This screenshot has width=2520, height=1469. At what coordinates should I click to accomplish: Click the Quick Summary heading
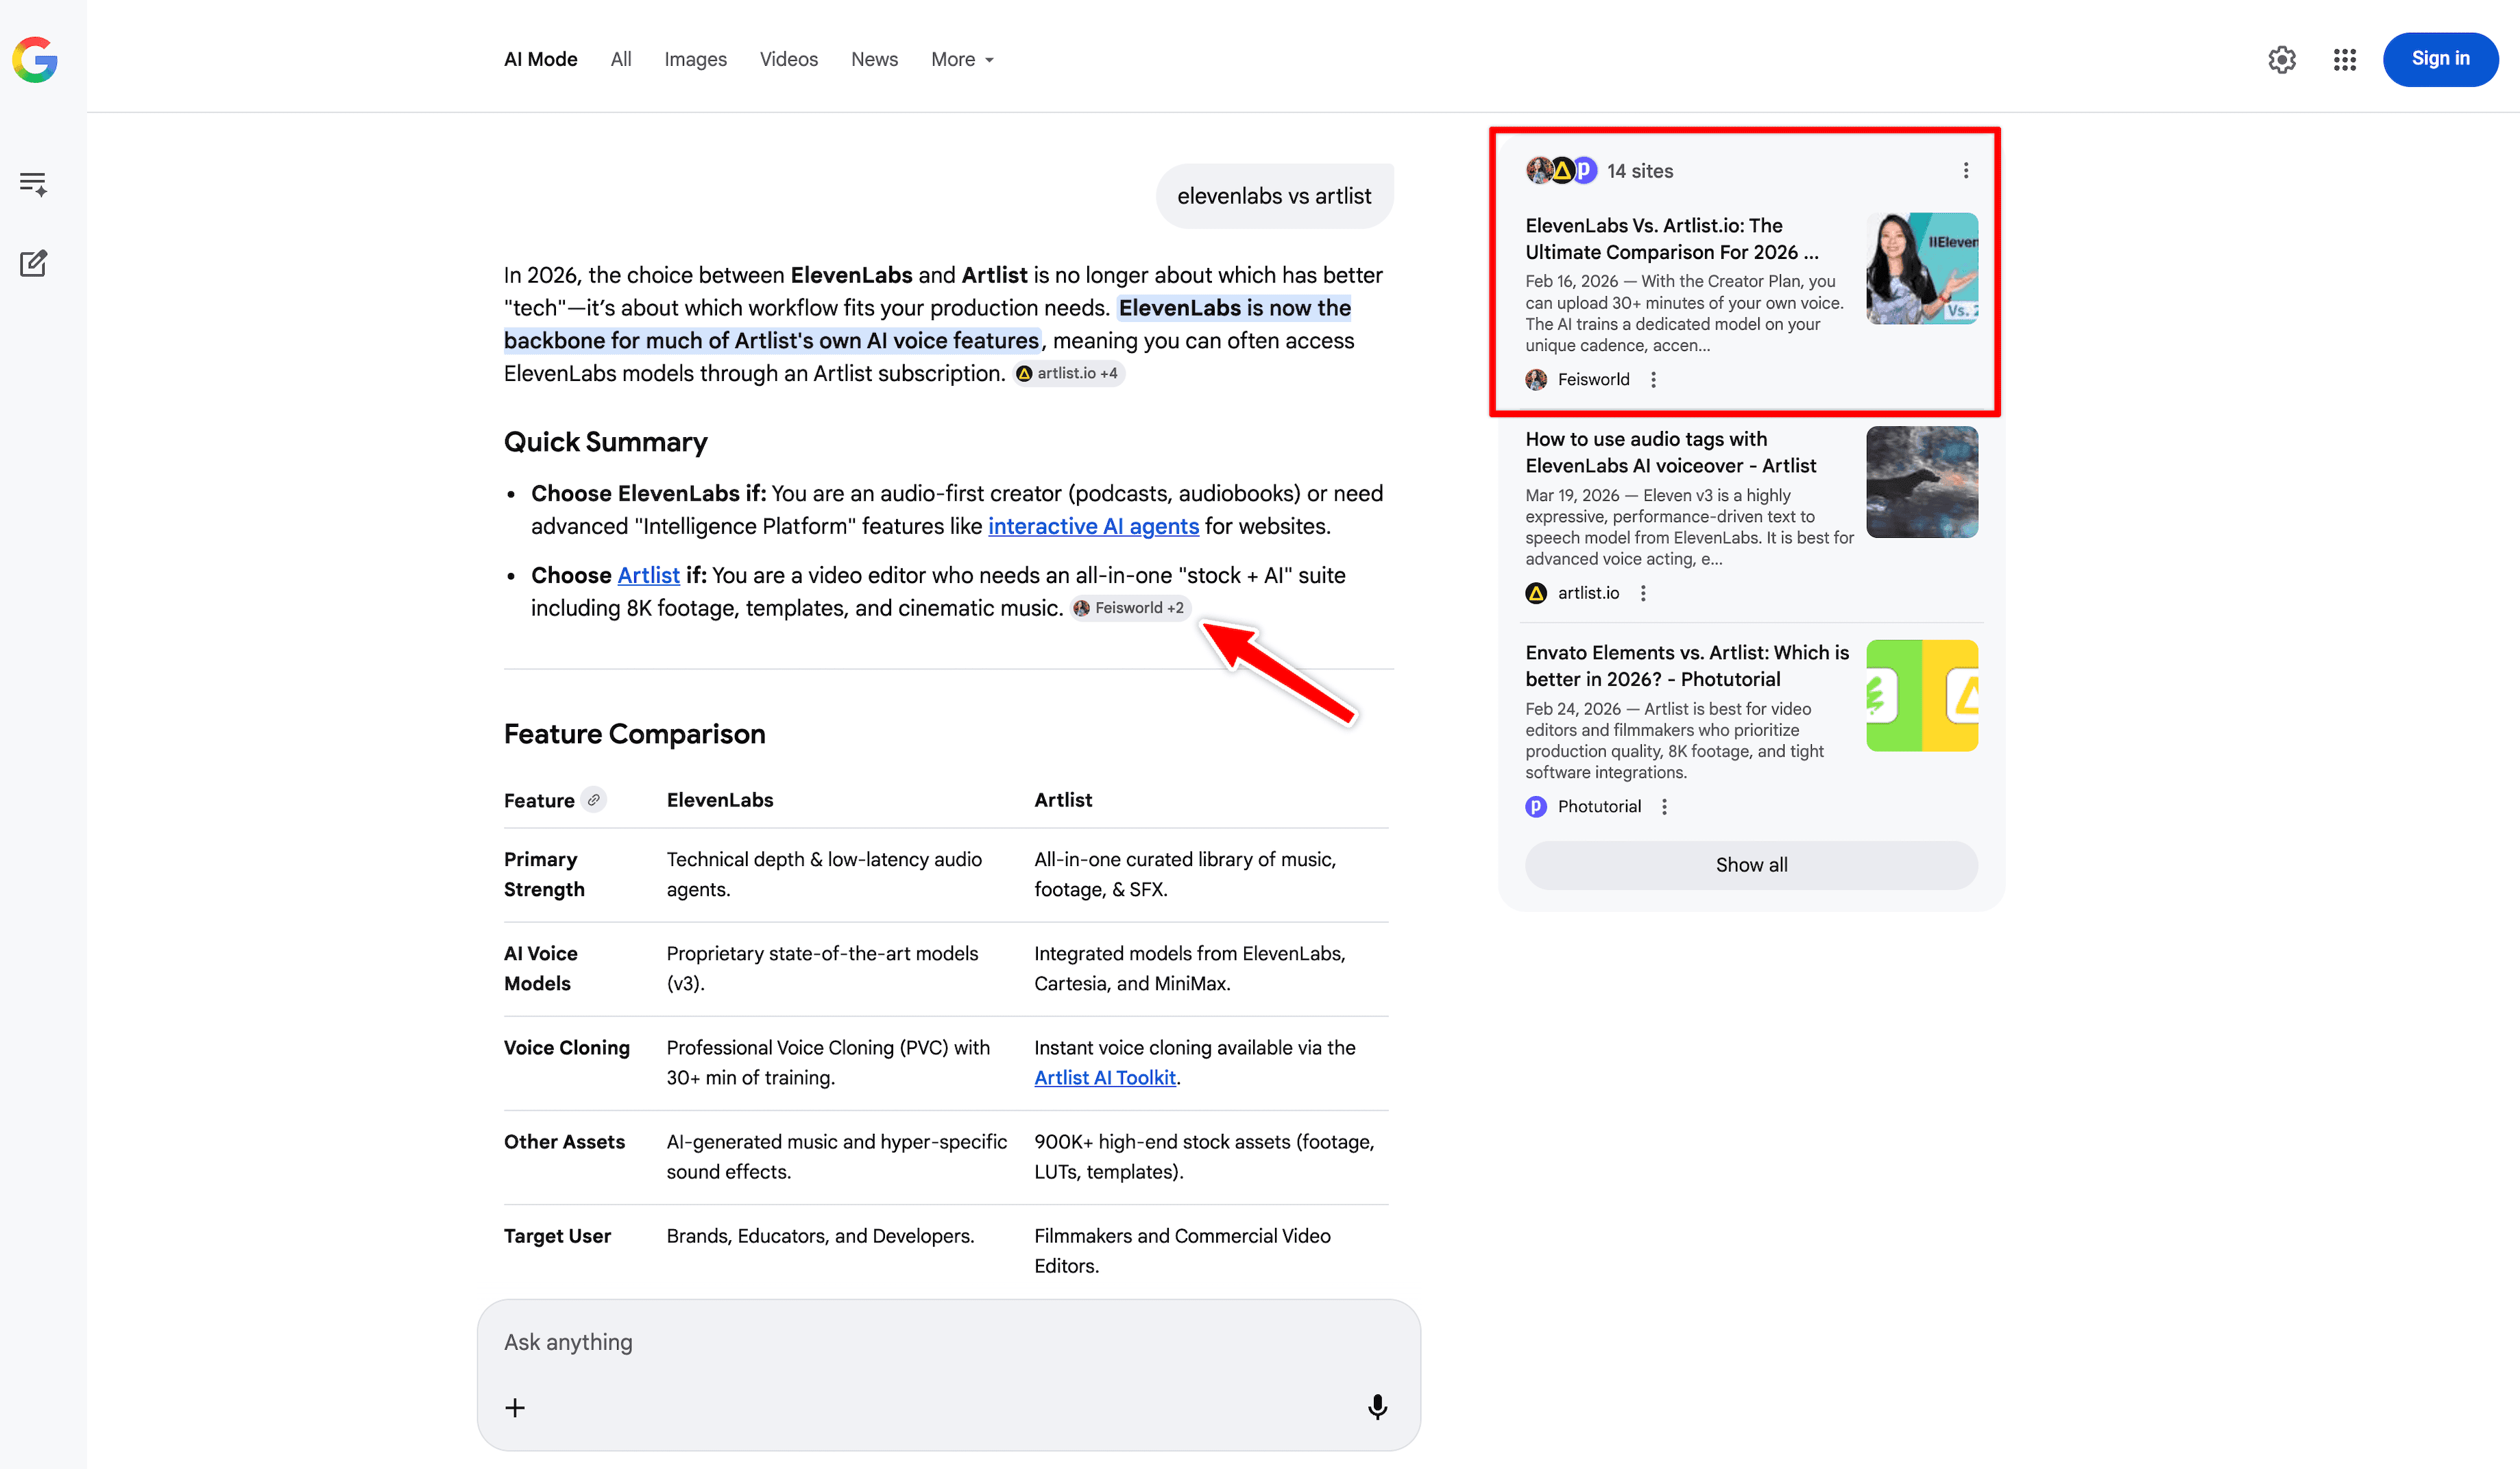(605, 442)
